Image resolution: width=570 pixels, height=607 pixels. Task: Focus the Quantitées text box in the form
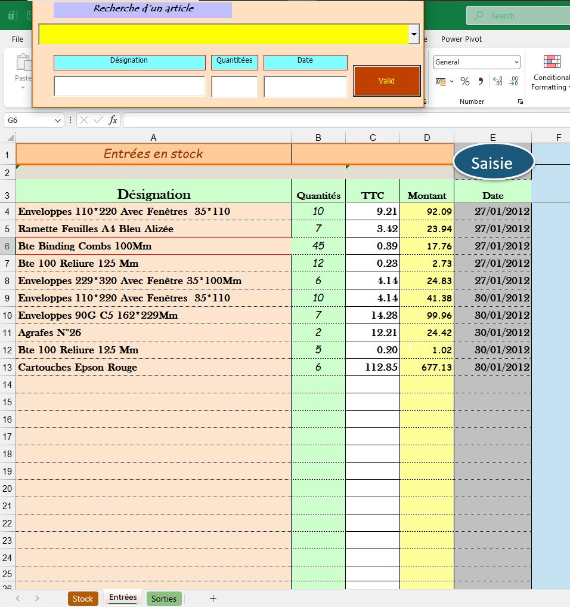pos(234,86)
